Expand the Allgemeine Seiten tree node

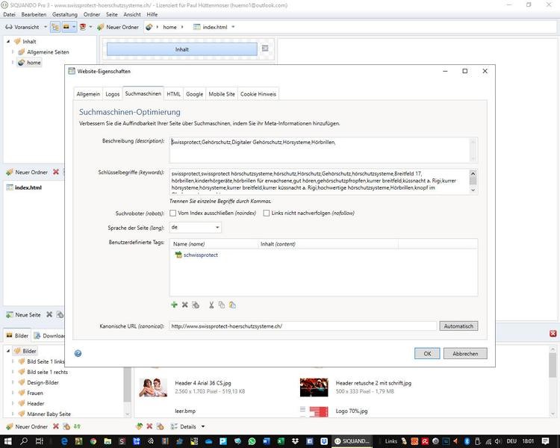(13, 52)
